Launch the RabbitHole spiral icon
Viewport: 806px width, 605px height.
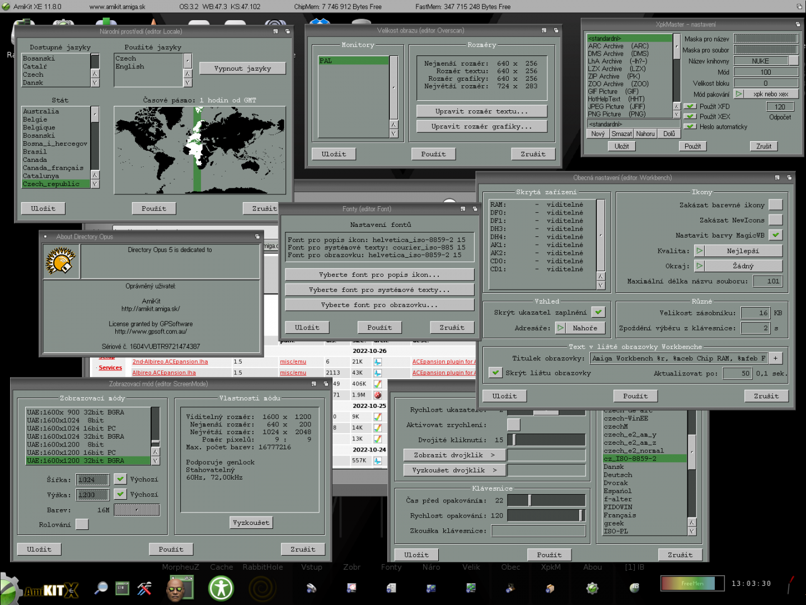pos(262,588)
